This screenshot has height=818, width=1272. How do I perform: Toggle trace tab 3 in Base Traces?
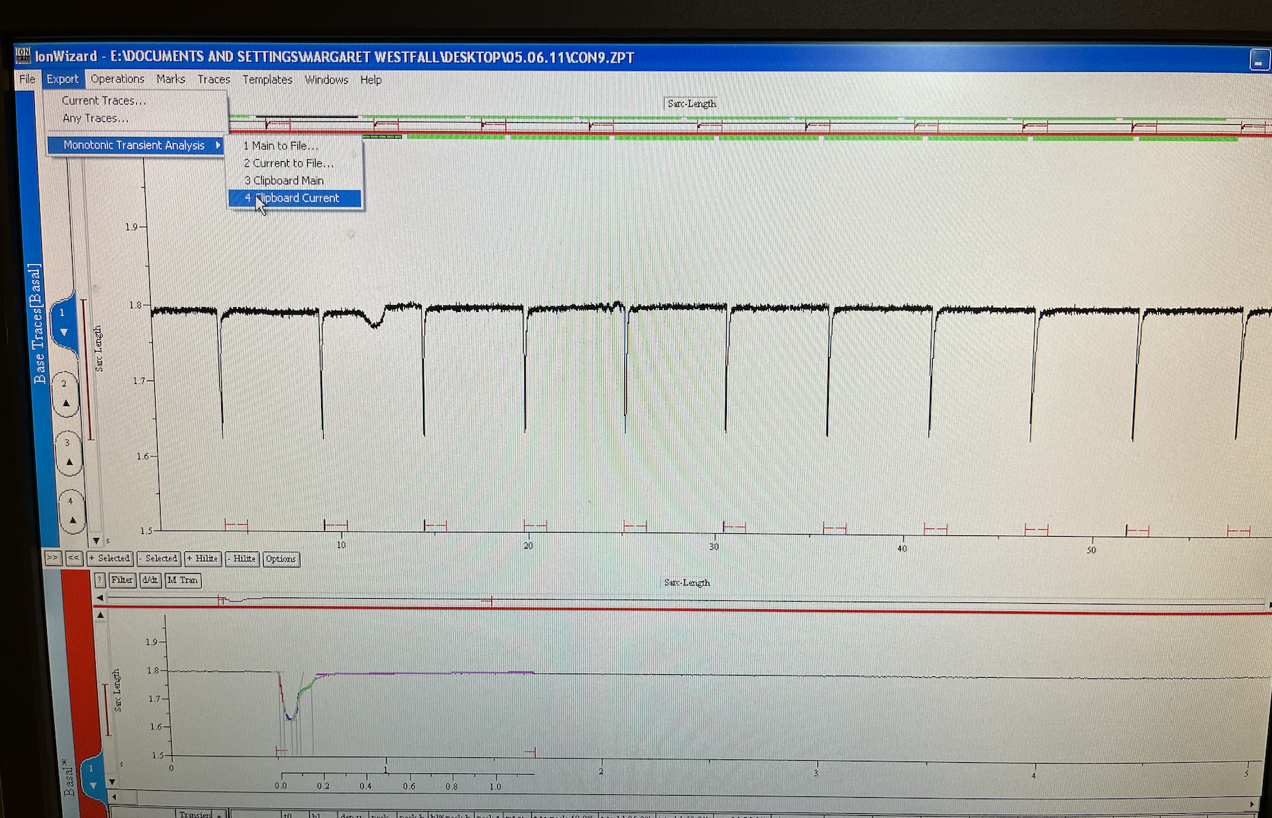click(x=68, y=452)
